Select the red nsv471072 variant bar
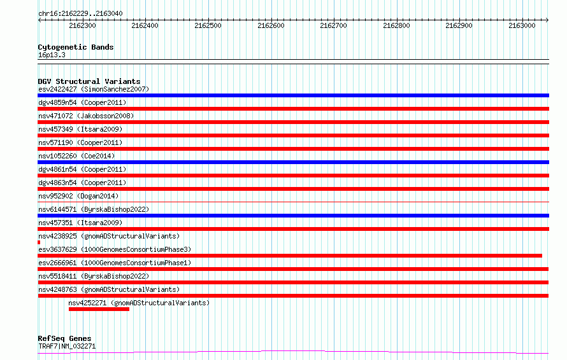 293,122
